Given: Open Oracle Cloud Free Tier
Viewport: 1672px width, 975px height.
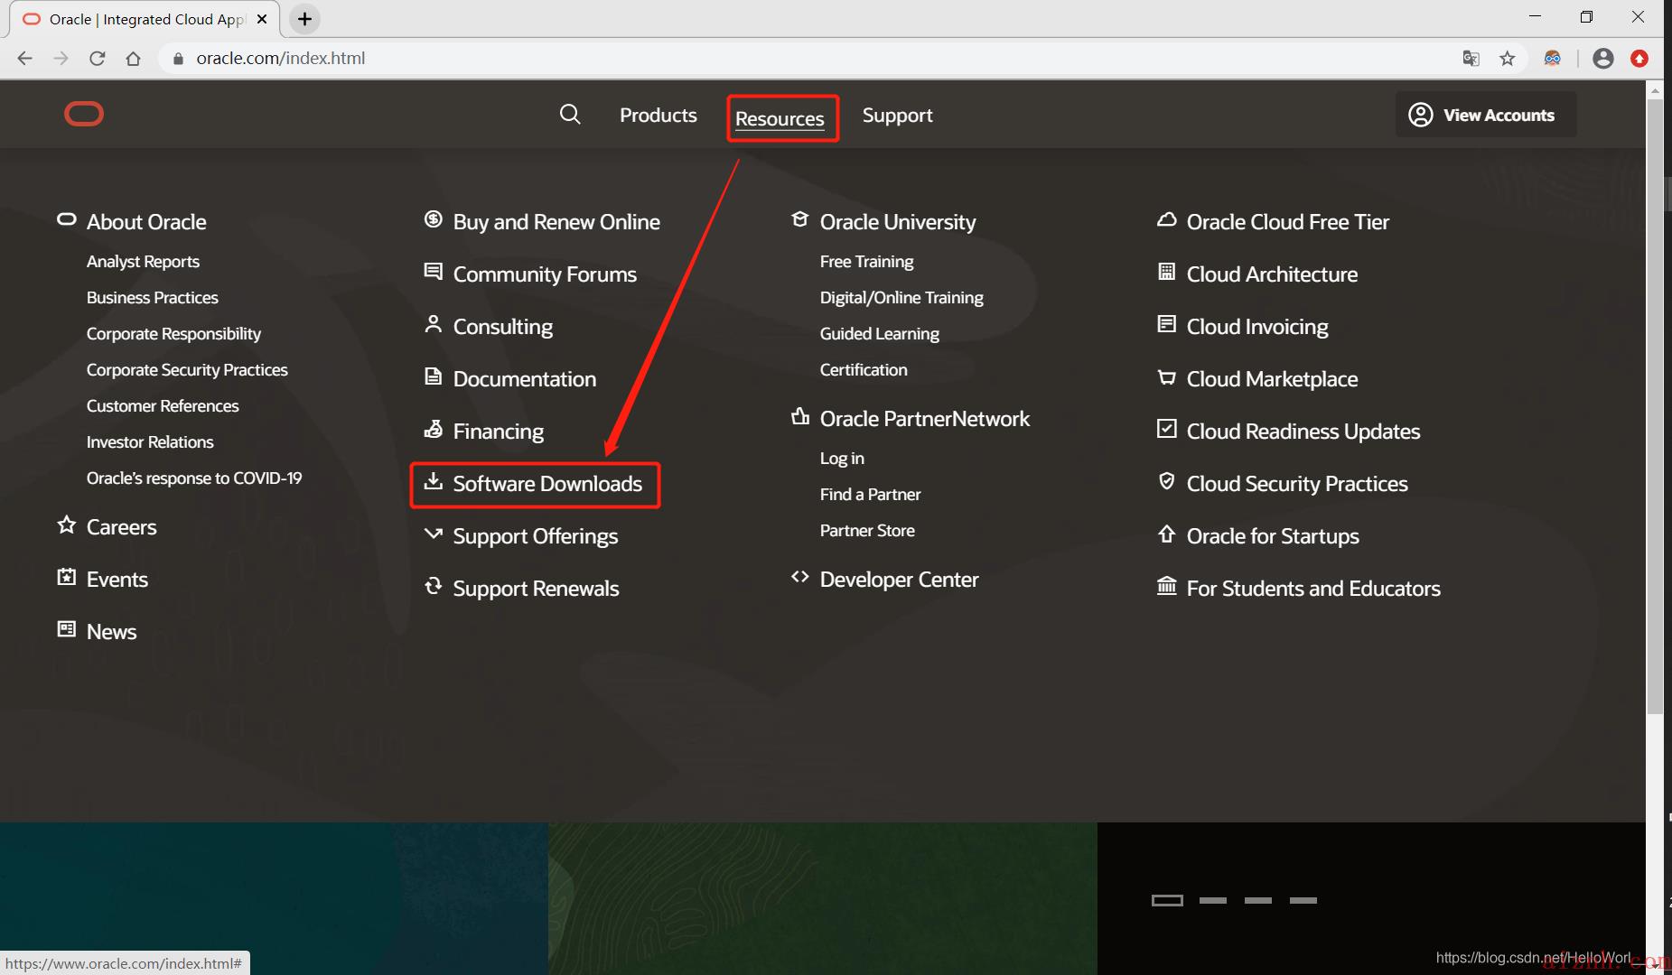Looking at the screenshot, I should point(1288,222).
